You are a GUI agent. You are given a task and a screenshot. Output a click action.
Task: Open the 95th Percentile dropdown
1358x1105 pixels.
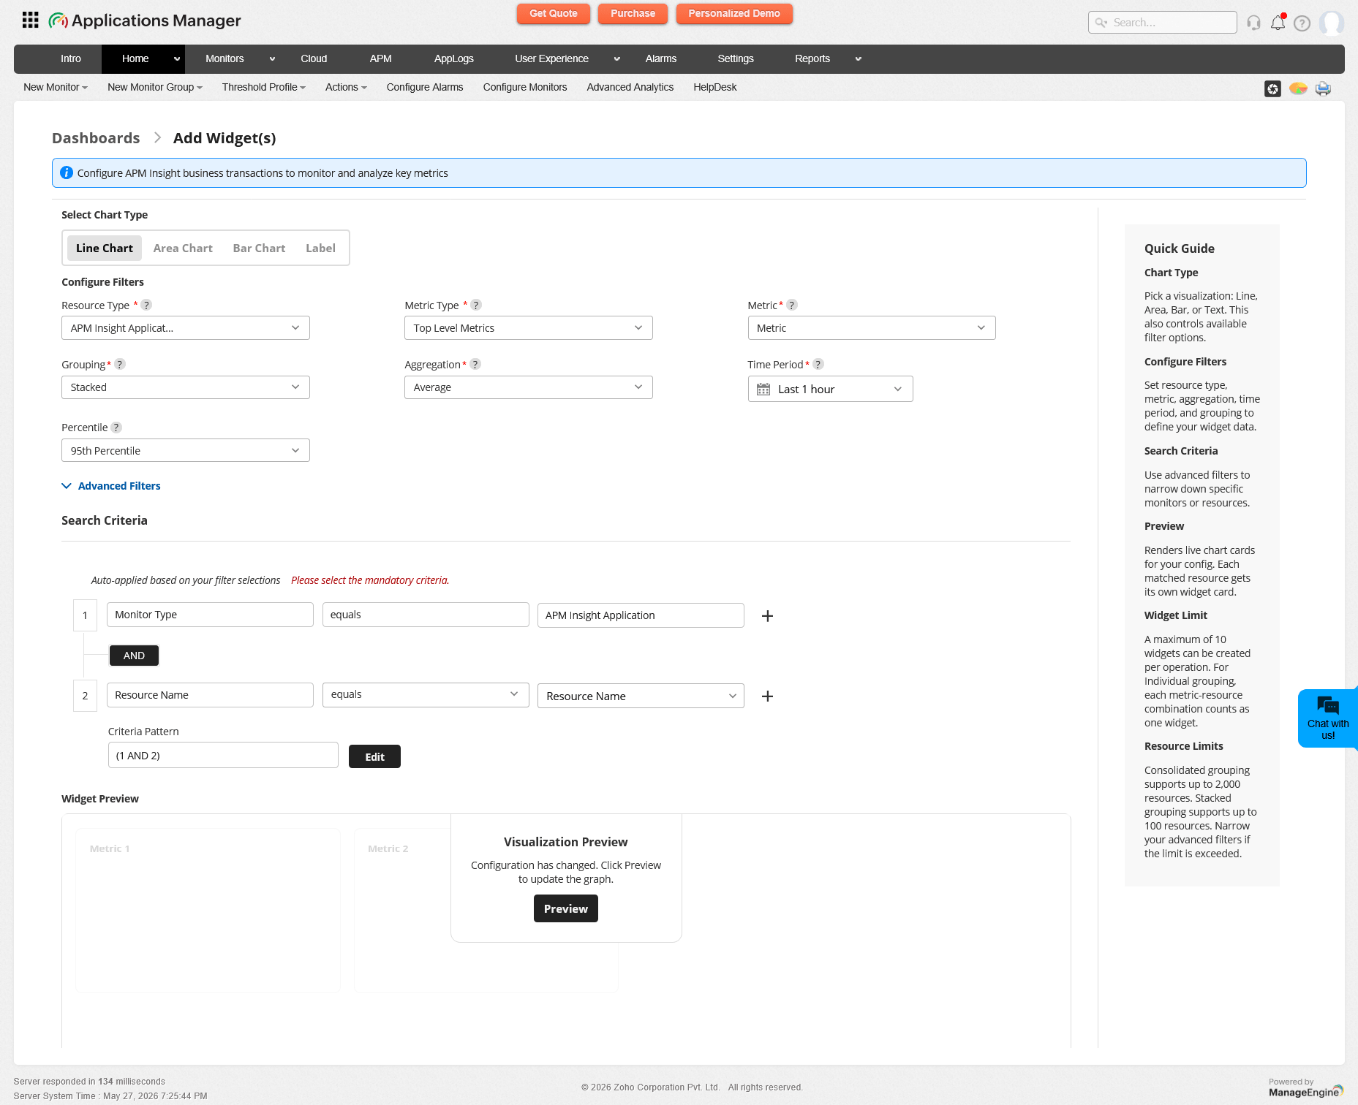point(186,450)
